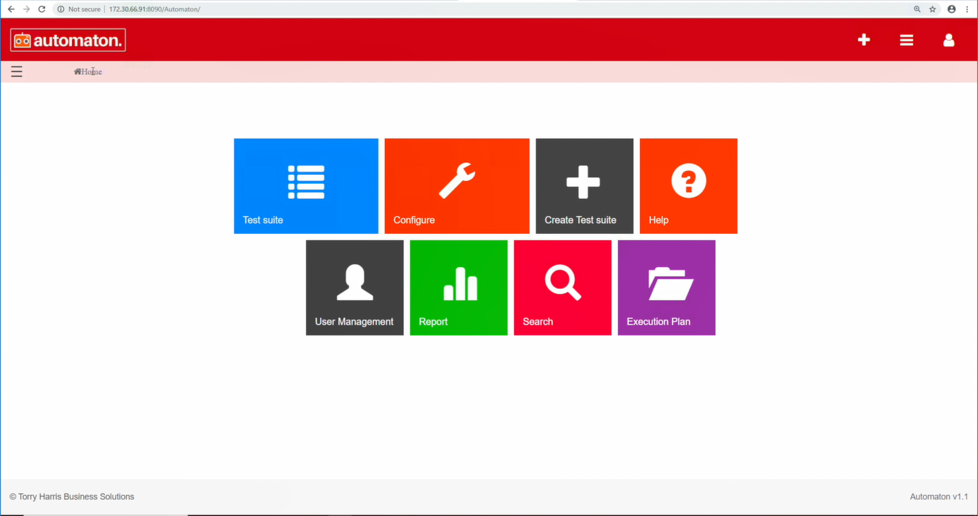The image size is (978, 516).
Task: Click the plus icon in the red header
Action: pyautogui.click(x=864, y=40)
